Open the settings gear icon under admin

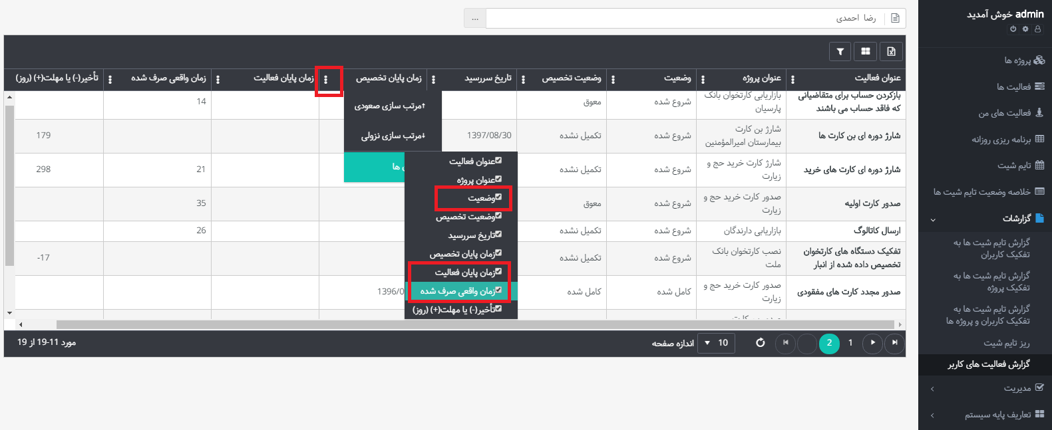[x=1025, y=29]
